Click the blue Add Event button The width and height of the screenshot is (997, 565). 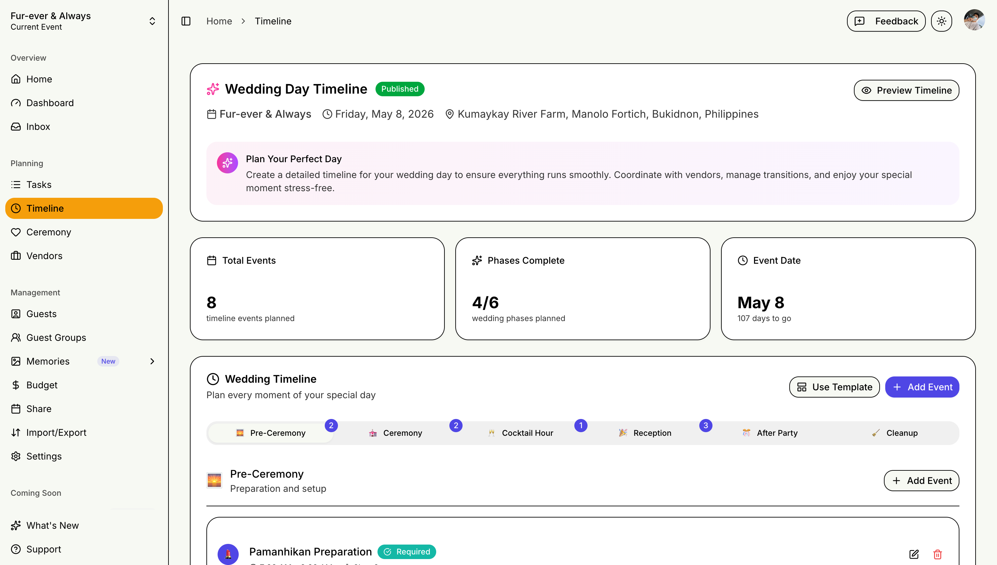922,387
